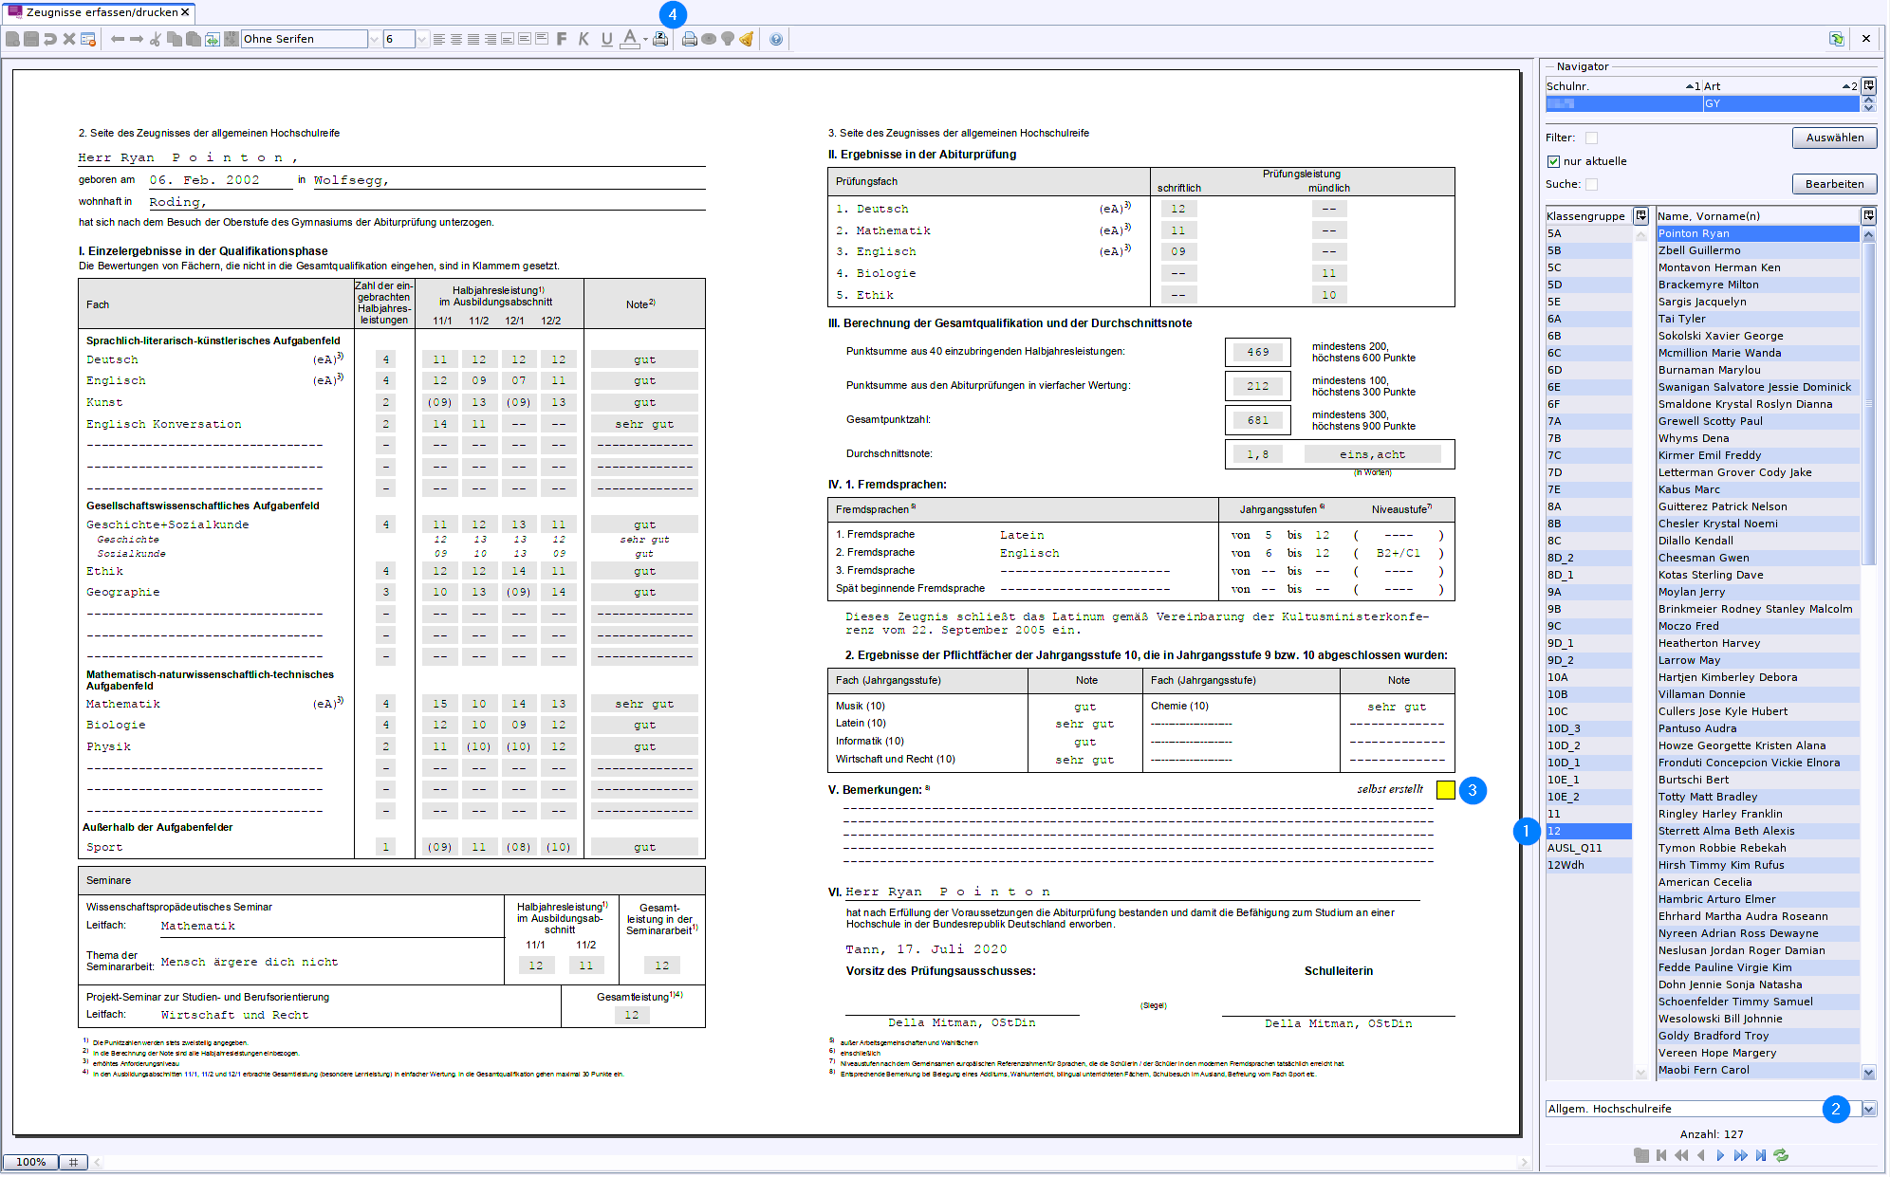Screen dimensions: 1890x1177
Task: Toggle italic formatting (K icon)
Action: point(584,39)
